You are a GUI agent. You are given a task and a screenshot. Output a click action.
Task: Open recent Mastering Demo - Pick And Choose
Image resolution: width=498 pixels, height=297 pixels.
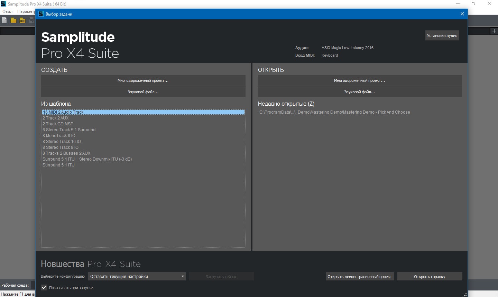(335, 112)
